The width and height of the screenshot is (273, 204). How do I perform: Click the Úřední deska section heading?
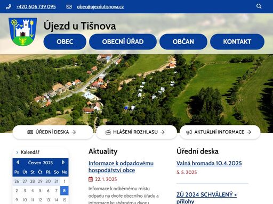tap(197, 151)
